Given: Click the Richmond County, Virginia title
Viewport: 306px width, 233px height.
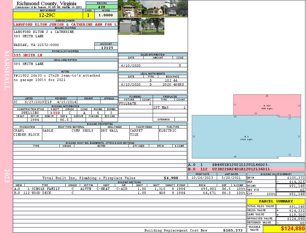Looking at the screenshot, I should pos(46,3).
